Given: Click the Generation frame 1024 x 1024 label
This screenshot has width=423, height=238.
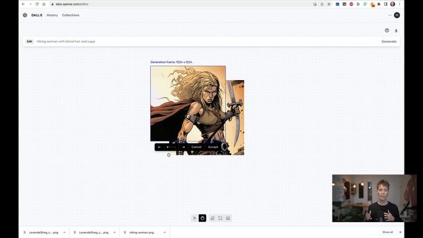Looking at the screenshot, I should pos(171,62).
